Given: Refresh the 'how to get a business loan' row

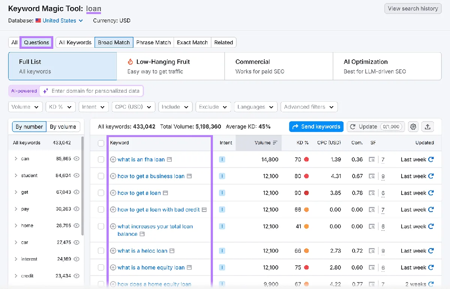Looking at the screenshot, I should pyautogui.click(x=431, y=176).
